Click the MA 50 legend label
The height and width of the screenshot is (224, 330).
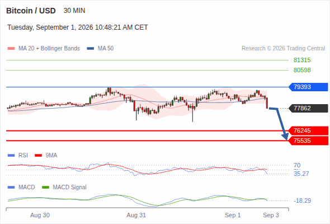tap(106, 49)
